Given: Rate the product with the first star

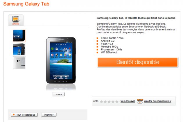Looking at the screenshot, I should (102, 102).
